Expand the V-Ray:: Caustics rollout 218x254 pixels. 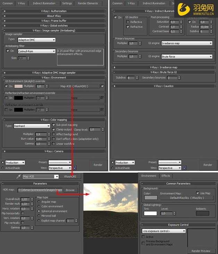(163, 86)
